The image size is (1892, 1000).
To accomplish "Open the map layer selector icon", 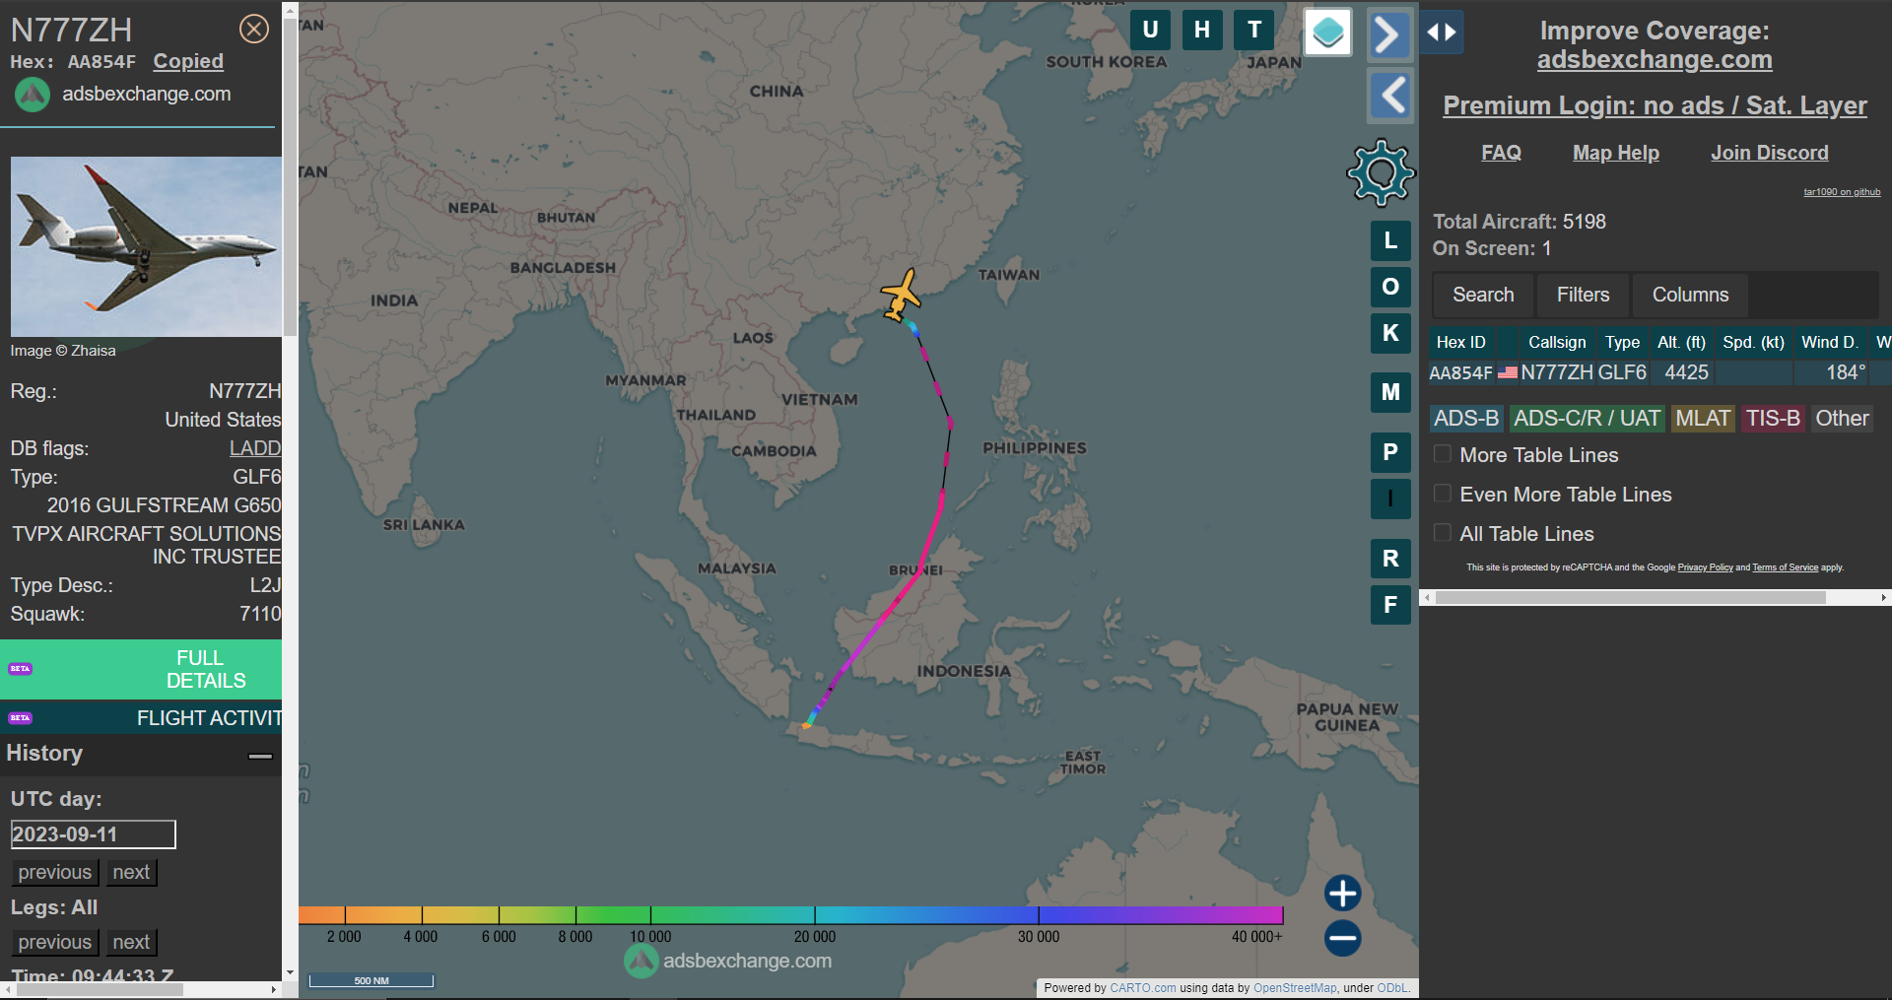I will click(1328, 33).
